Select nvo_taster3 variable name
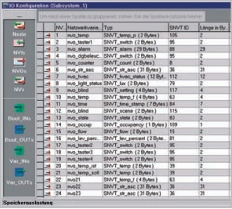 pyautogui.click(x=80, y=152)
